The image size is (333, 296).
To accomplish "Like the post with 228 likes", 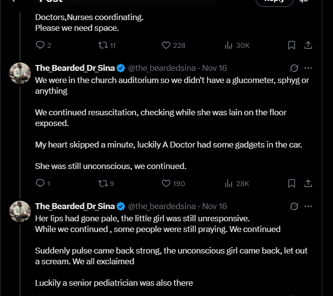I will click(x=166, y=45).
